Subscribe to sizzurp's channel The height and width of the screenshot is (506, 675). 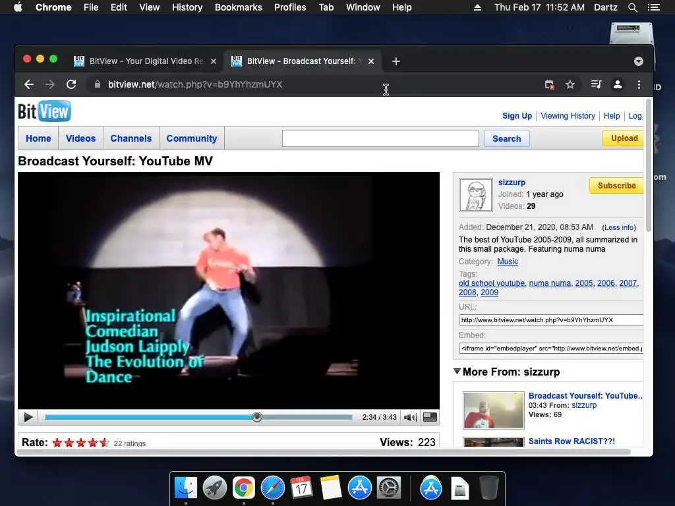click(x=616, y=185)
